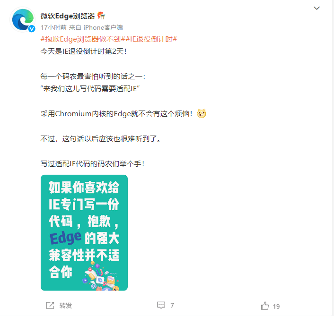The width and height of the screenshot is (334, 316).
Task: Open the green Edge promo image thumbnail
Action: pyautogui.click(x=84, y=233)
